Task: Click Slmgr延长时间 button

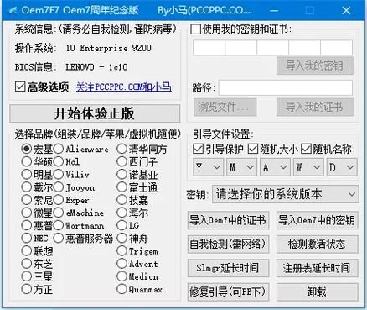Action: pyautogui.click(x=228, y=268)
